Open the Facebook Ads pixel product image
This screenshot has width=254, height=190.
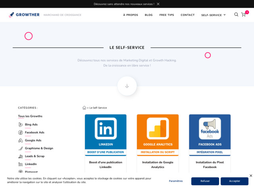[x=210, y=135]
